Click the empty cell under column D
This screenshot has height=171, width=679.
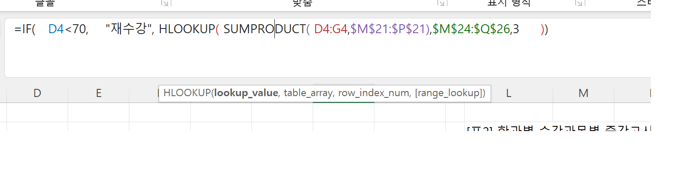point(37,113)
